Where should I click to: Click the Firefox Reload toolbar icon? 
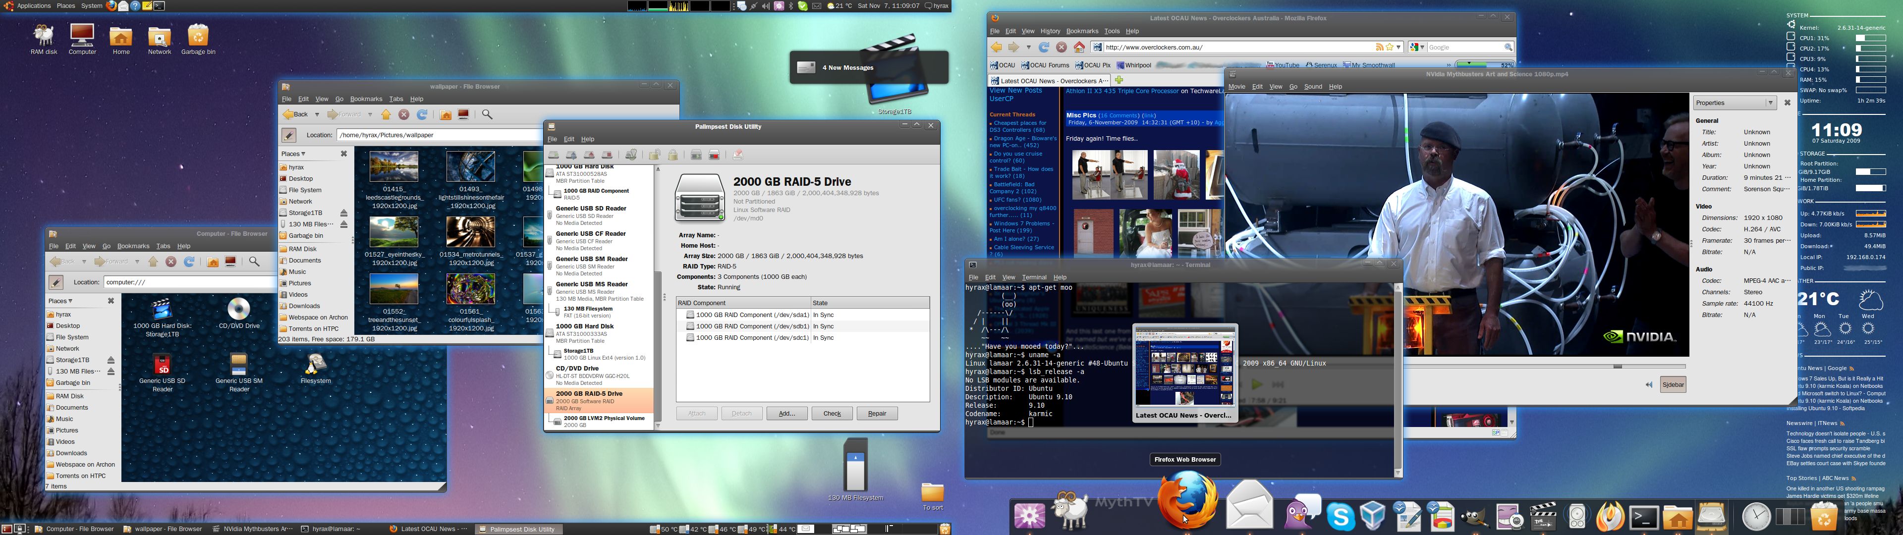tap(1044, 47)
